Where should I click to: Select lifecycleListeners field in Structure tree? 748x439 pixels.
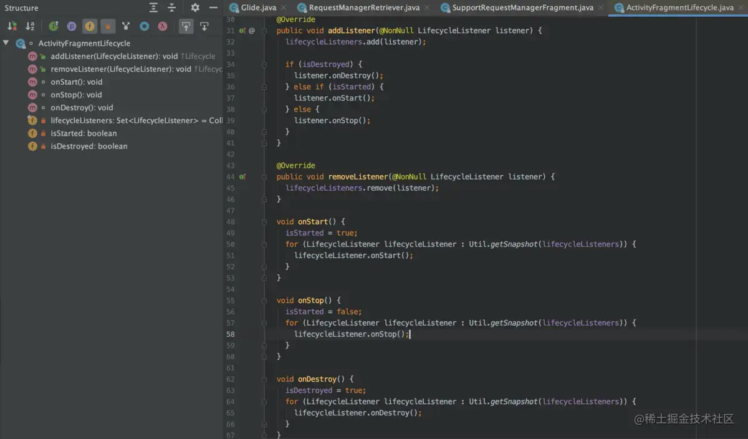click(x=137, y=120)
